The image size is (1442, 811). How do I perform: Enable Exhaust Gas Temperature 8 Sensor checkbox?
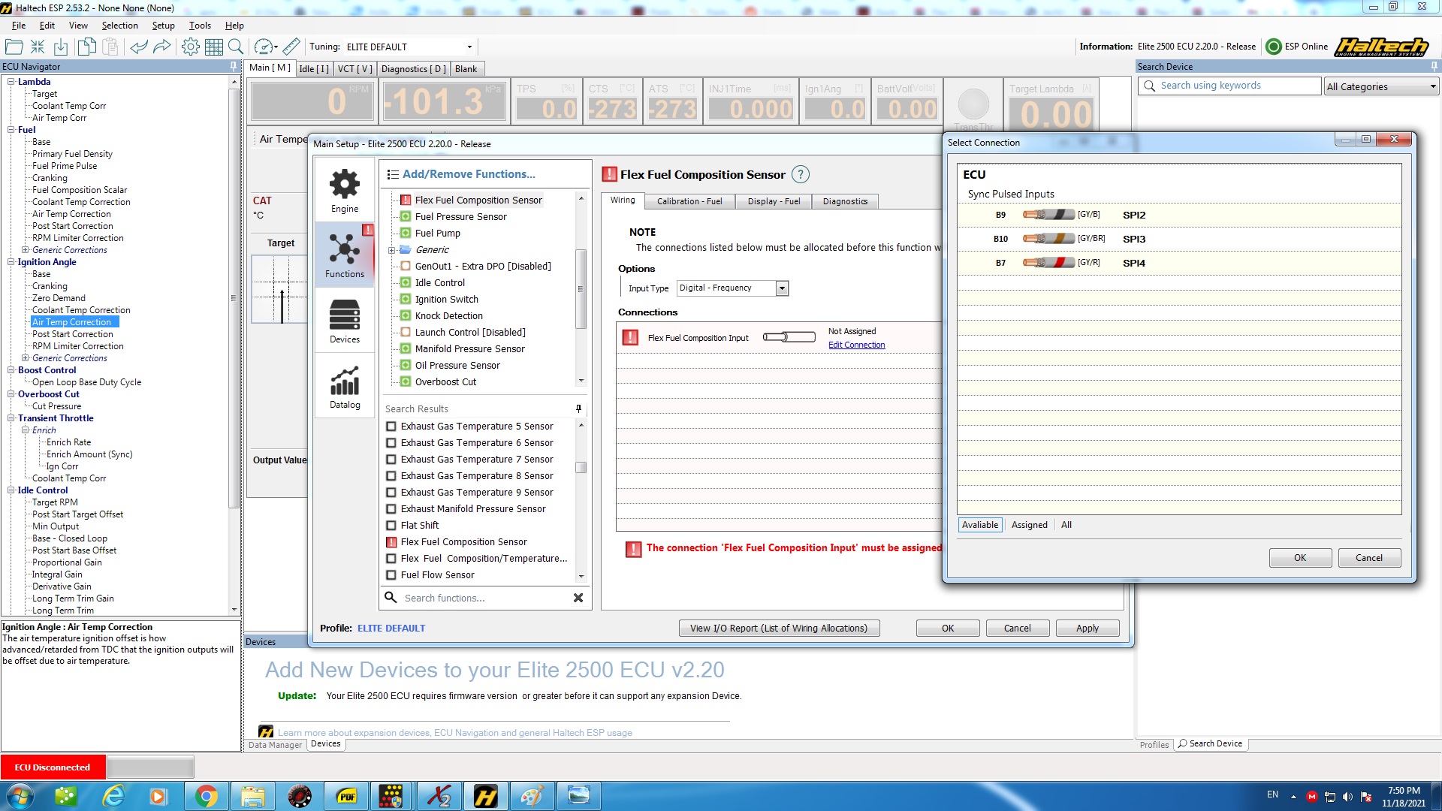[x=391, y=476]
